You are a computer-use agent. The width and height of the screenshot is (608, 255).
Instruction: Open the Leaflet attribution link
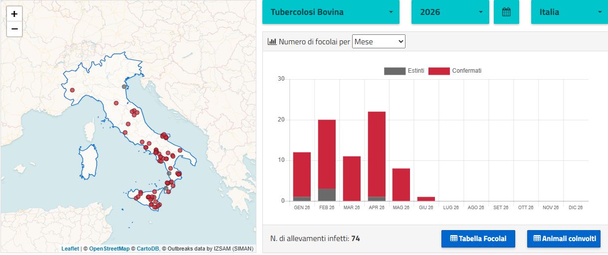[70, 249]
